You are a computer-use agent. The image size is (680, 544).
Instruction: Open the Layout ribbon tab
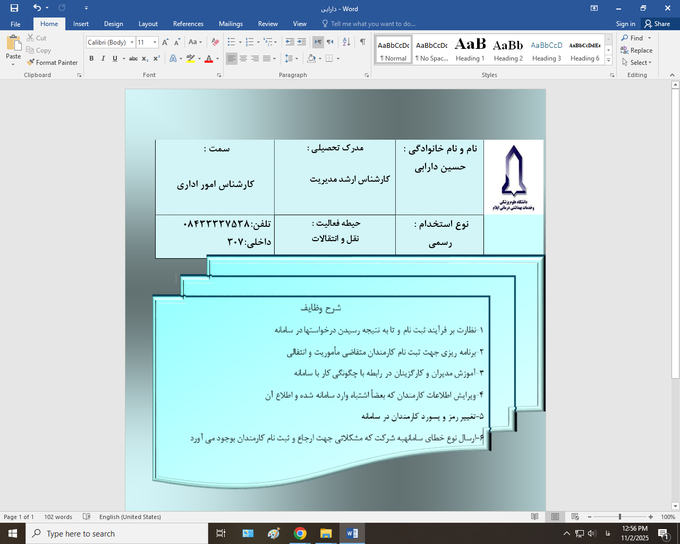pyautogui.click(x=148, y=24)
